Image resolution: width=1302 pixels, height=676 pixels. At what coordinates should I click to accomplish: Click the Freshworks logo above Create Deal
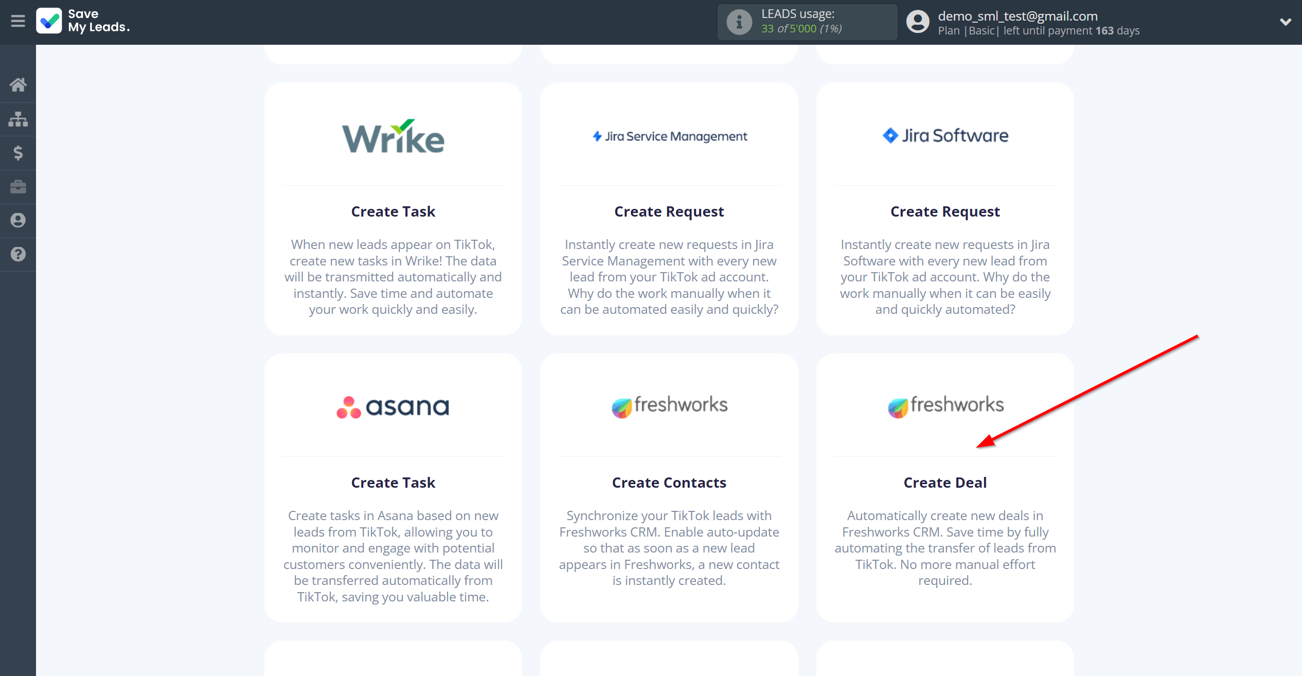945,406
